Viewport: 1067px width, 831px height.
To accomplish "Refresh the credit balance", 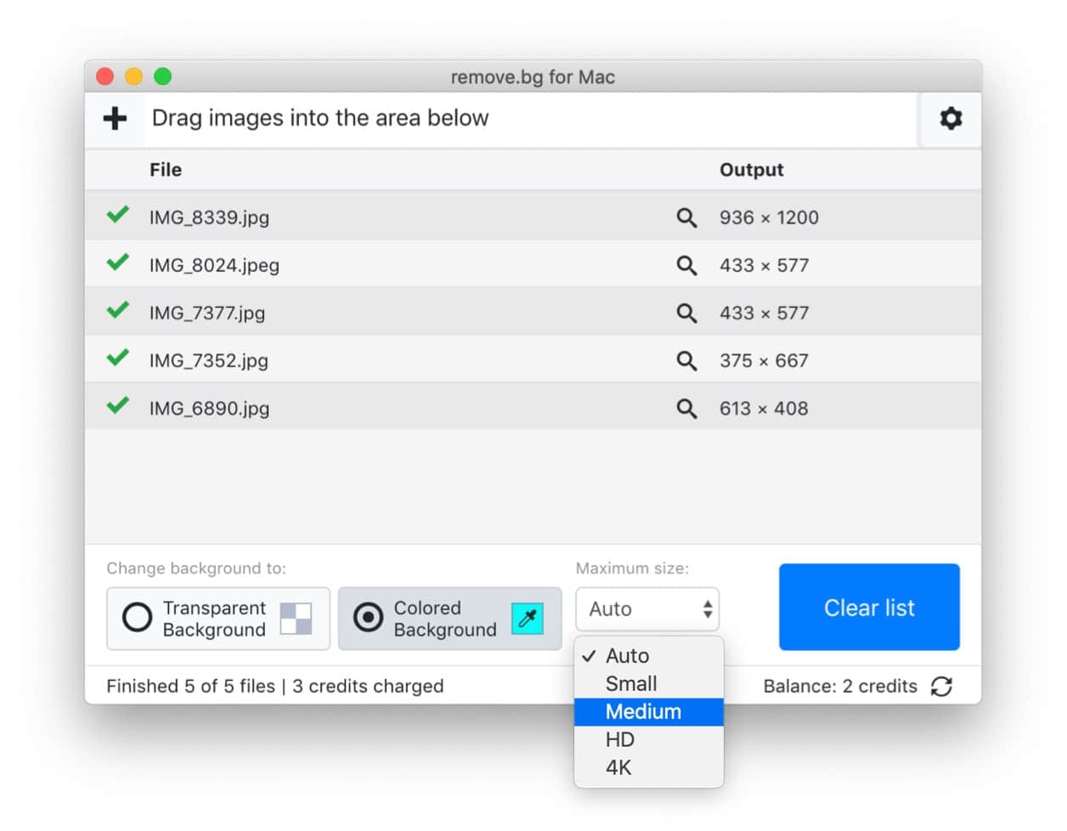I will [941, 687].
